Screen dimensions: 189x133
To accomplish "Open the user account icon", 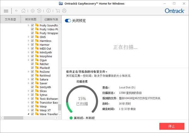I will point(64,11).
